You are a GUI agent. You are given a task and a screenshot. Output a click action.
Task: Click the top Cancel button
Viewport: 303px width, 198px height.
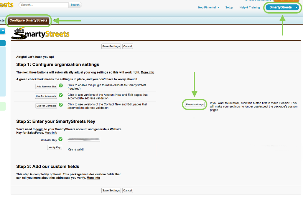click(x=128, y=46)
